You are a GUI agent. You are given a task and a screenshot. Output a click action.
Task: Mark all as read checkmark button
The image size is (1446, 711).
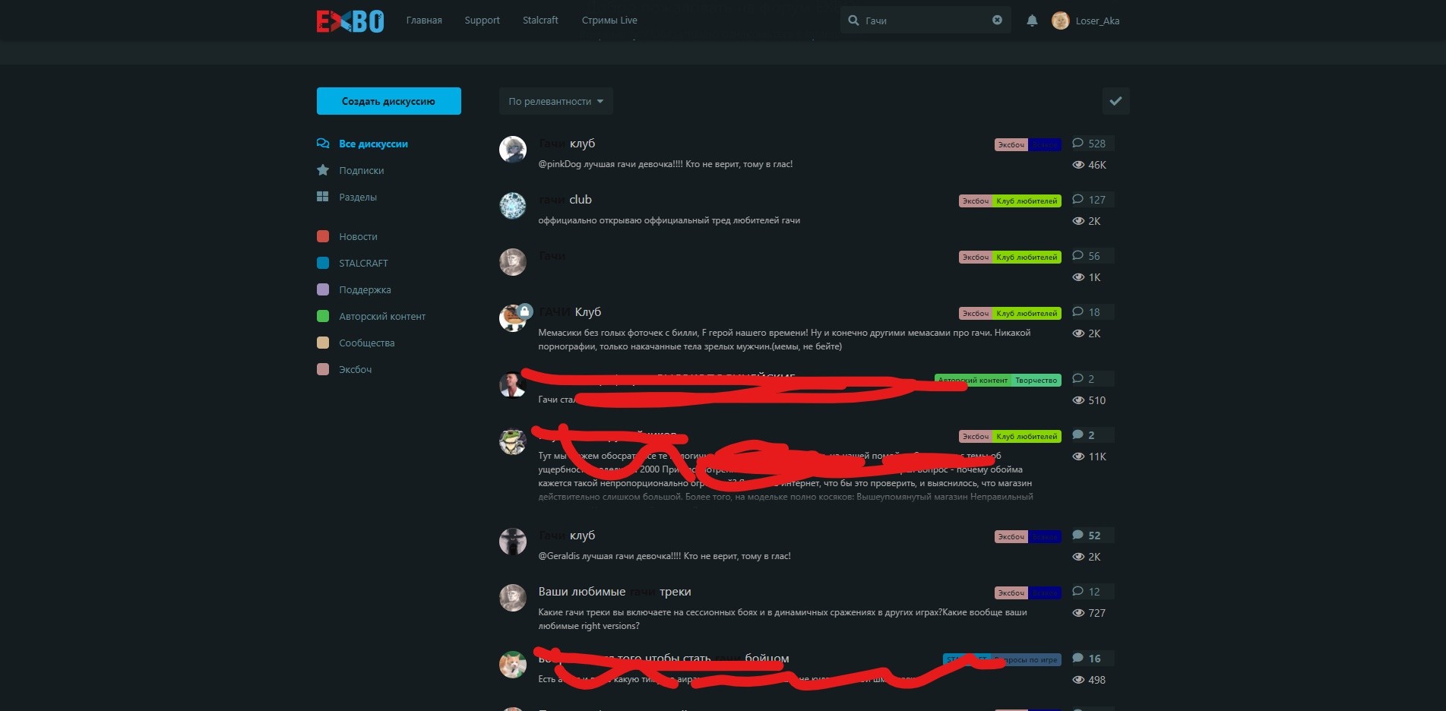pos(1115,101)
